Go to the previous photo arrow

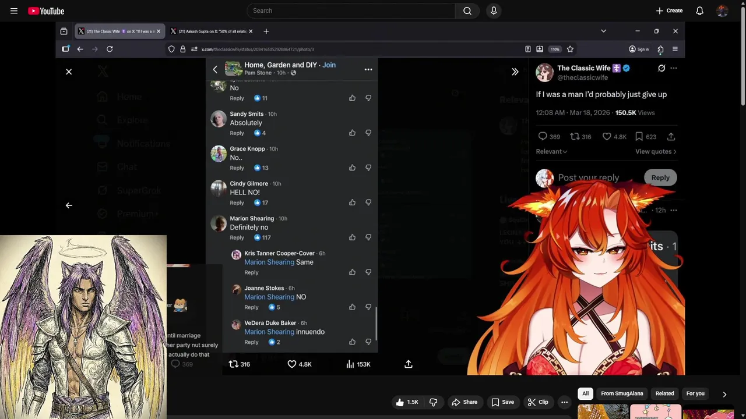(69, 205)
